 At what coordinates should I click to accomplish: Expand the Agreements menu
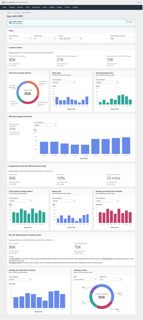37,7
